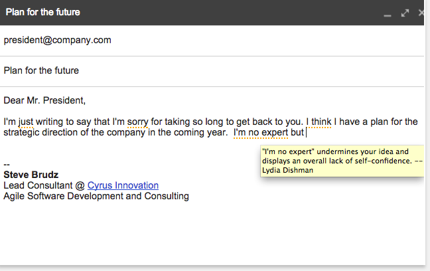Place cursor after the word "but"

coord(305,133)
